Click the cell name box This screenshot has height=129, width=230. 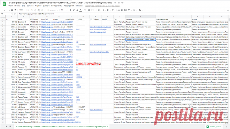(6, 14)
